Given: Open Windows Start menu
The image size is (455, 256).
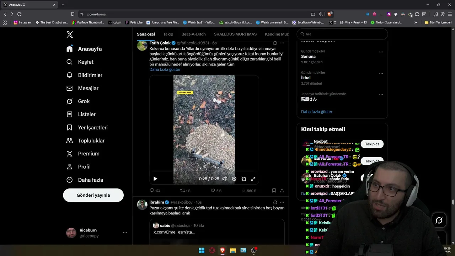Looking at the screenshot, I should 202,250.
